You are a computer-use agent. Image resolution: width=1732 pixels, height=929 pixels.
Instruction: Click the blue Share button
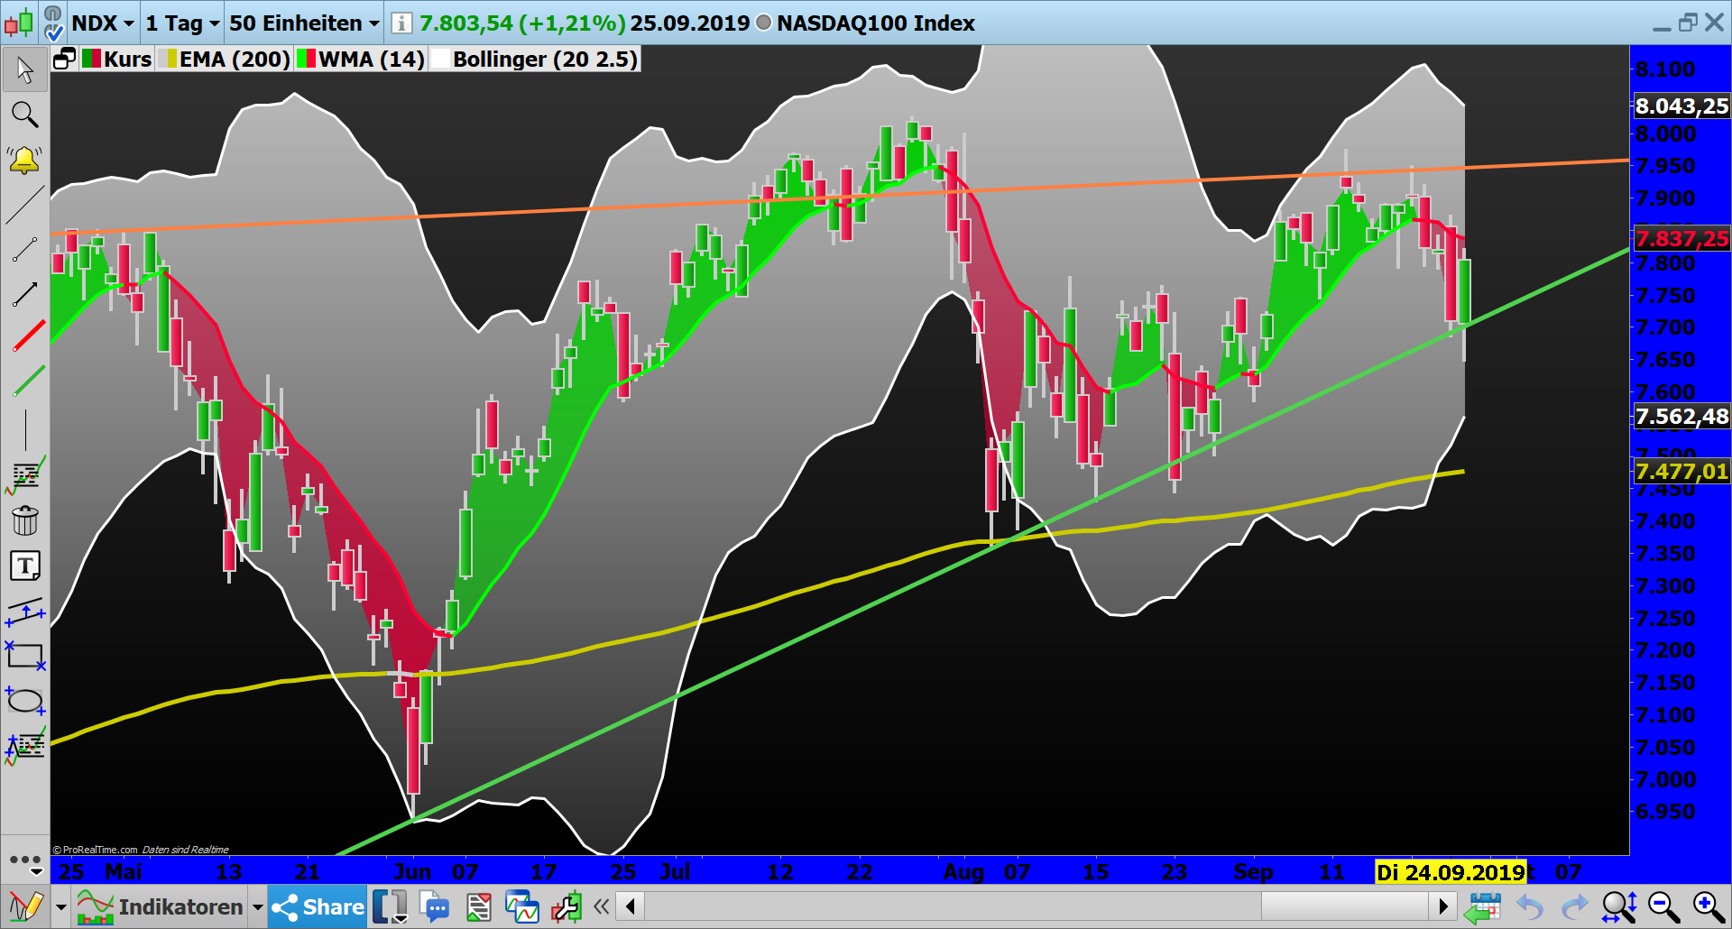pyautogui.click(x=318, y=906)
